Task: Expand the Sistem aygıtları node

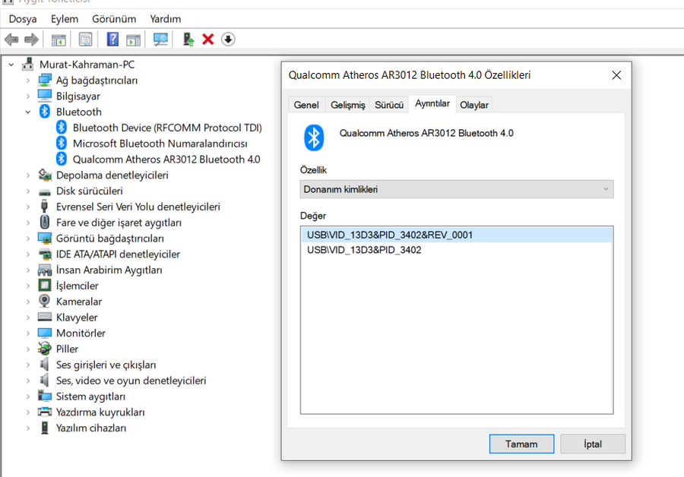Action: [x=28, y=396]
